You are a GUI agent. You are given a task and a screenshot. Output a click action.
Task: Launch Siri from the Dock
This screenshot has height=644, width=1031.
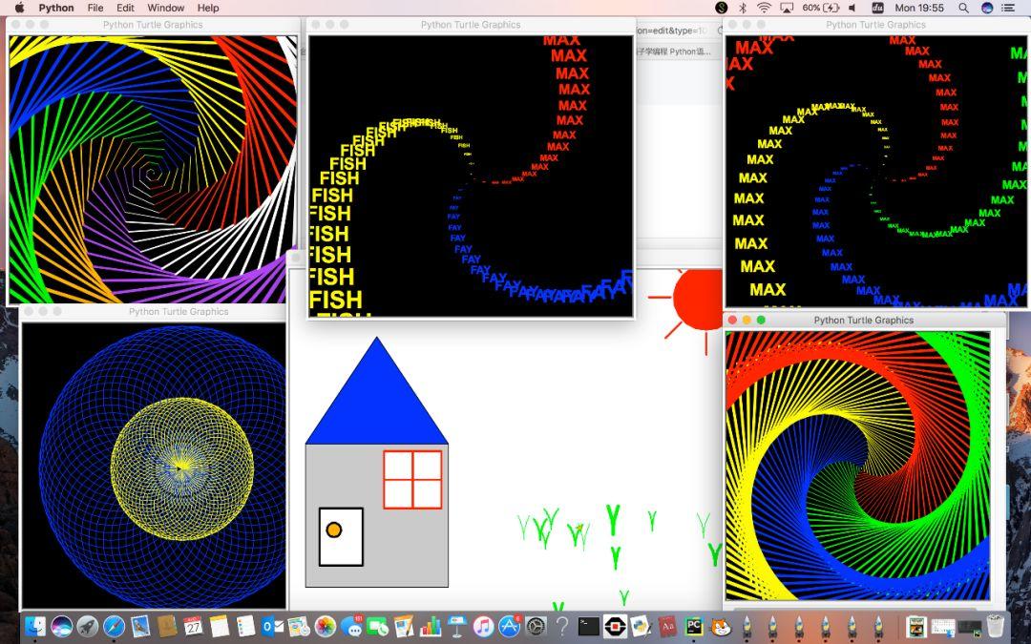click(x=61, y=626)
